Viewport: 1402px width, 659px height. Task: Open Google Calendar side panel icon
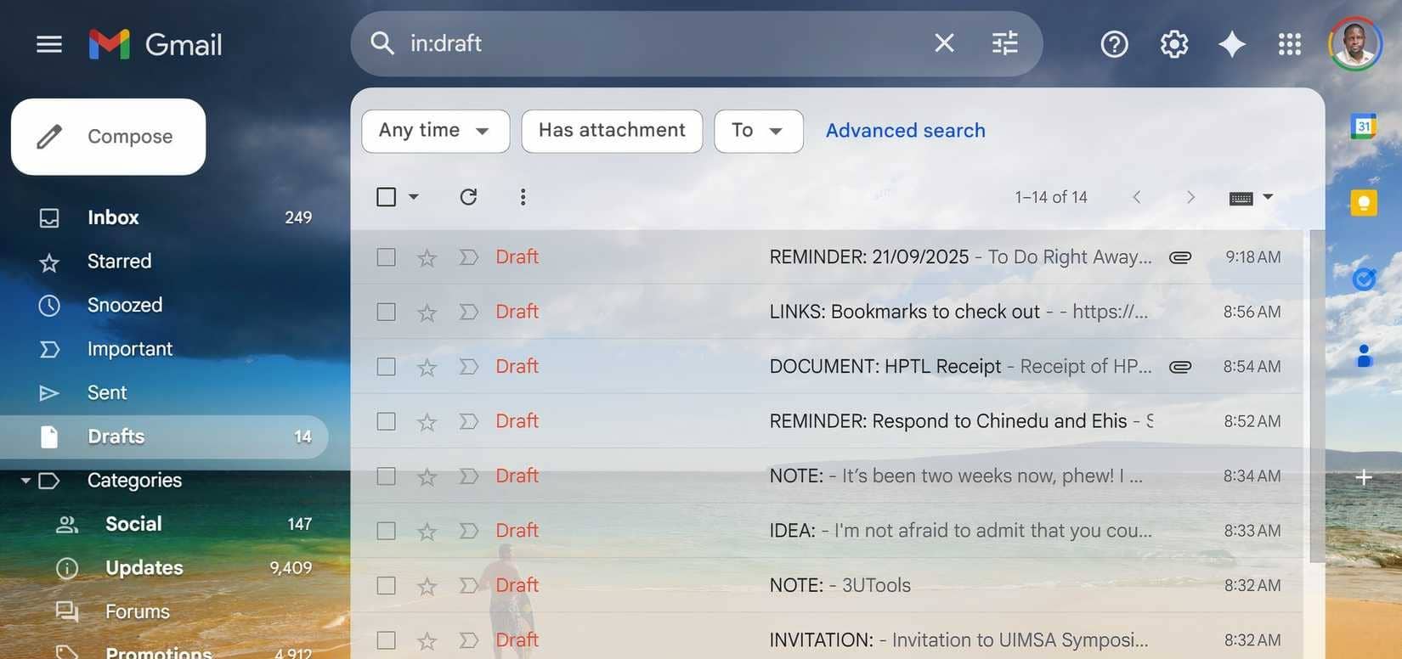click(1364, 127)
